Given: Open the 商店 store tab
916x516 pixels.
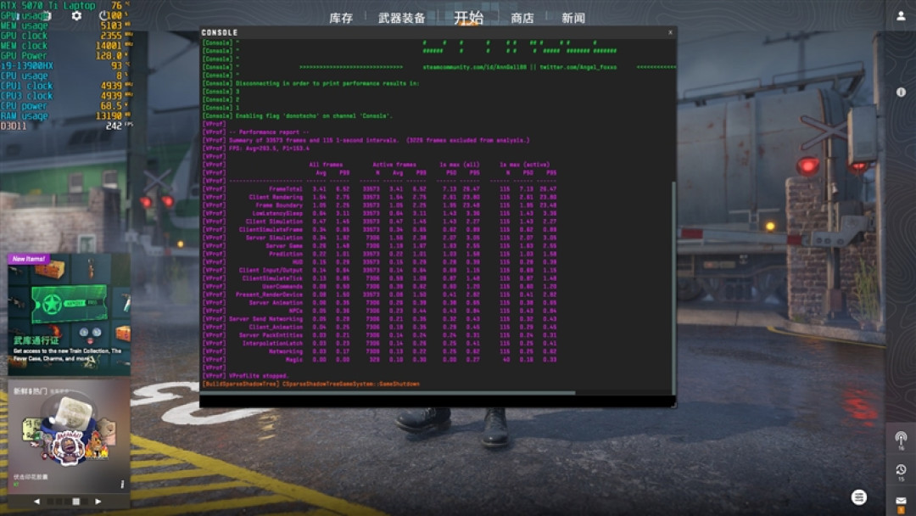Looking at the screenshot, I should [x=522, y=18].
